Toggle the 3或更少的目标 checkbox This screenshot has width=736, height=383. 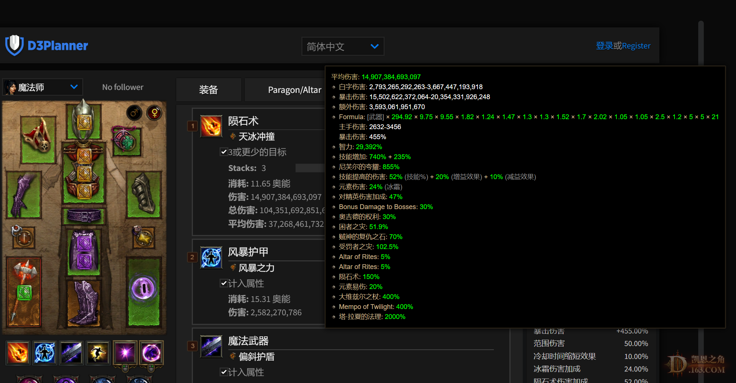[224, 152]
